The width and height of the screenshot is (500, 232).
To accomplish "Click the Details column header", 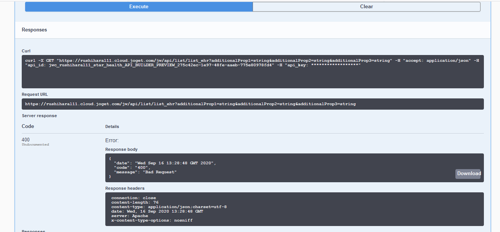I will 112,126.
